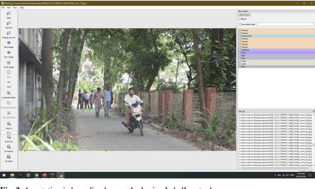Uncheck the motorcycle label checkbox
The image size is (315, 189).
point(240,36)
